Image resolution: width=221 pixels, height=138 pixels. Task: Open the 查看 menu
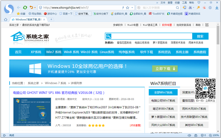coord(170,3)
